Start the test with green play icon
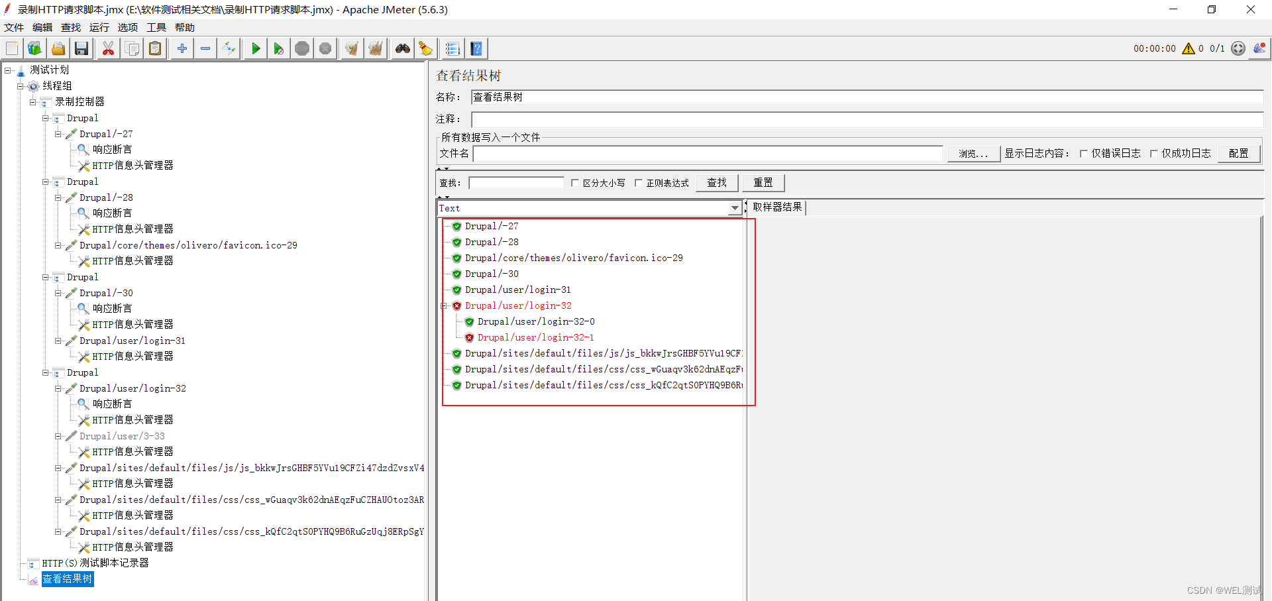This screenshot has width=1272, height=601. tap(256, 48)
